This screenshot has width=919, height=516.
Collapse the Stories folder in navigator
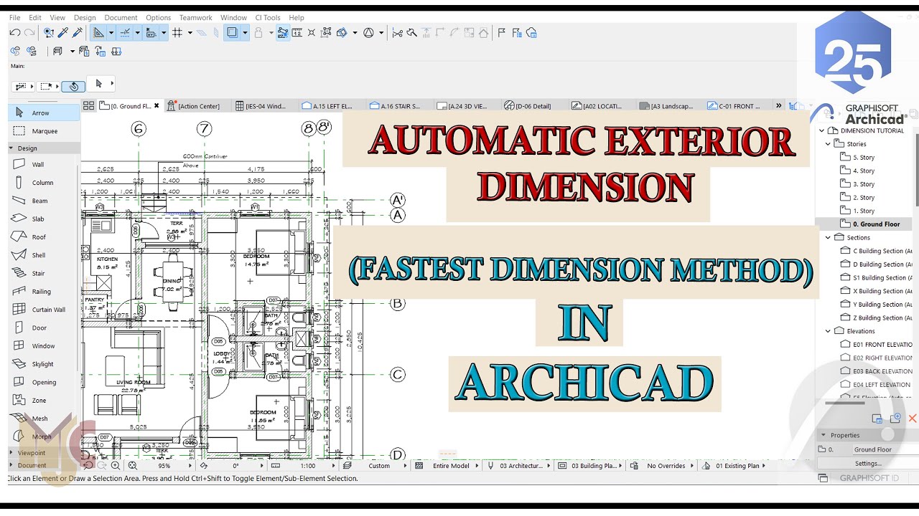828,144
